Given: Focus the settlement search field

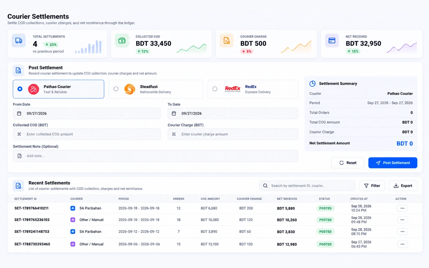Looking at the screenshot, I should [x=307, y=186].
